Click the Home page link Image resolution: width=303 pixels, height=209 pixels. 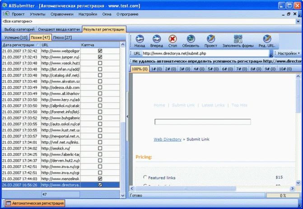click(x=159, y=105)
